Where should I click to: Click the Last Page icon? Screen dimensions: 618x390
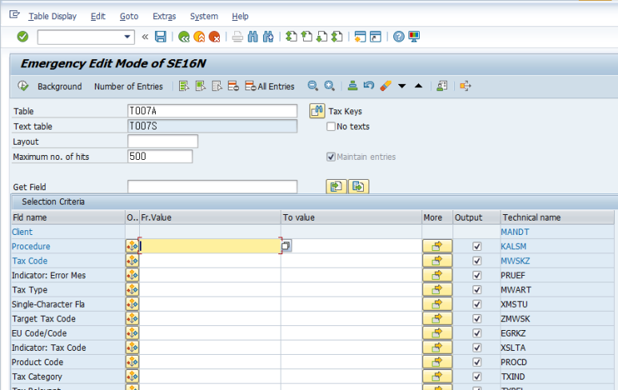click(337, 37)
